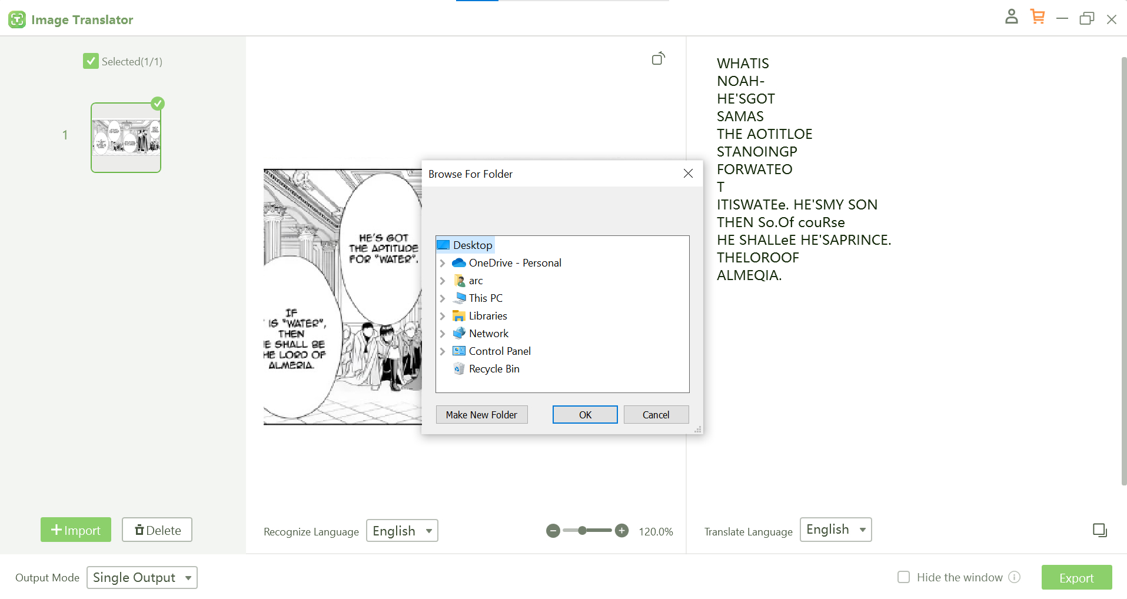Rotate the image using the rotate icon
The image size is (1127, 599).
tap(659, 58)
